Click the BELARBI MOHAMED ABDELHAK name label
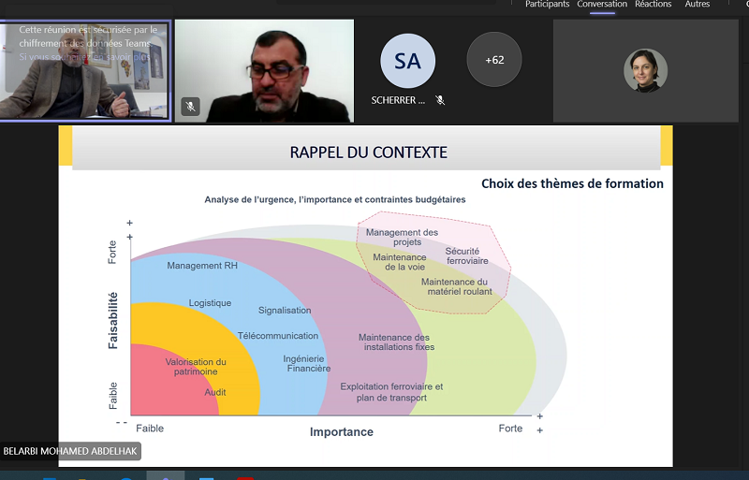Screen dimensions: 749x480 (x=69, y=451)
